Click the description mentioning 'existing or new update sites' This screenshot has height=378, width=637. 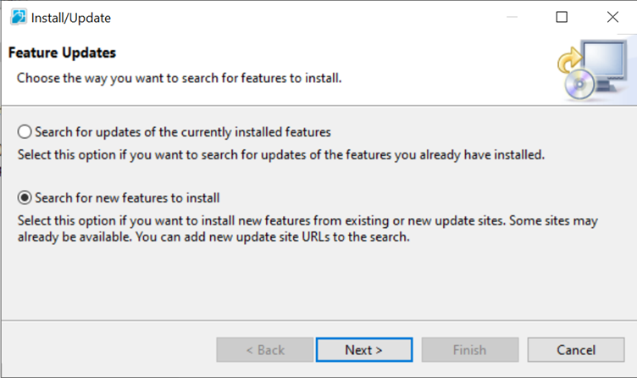[x=307, y=229]
